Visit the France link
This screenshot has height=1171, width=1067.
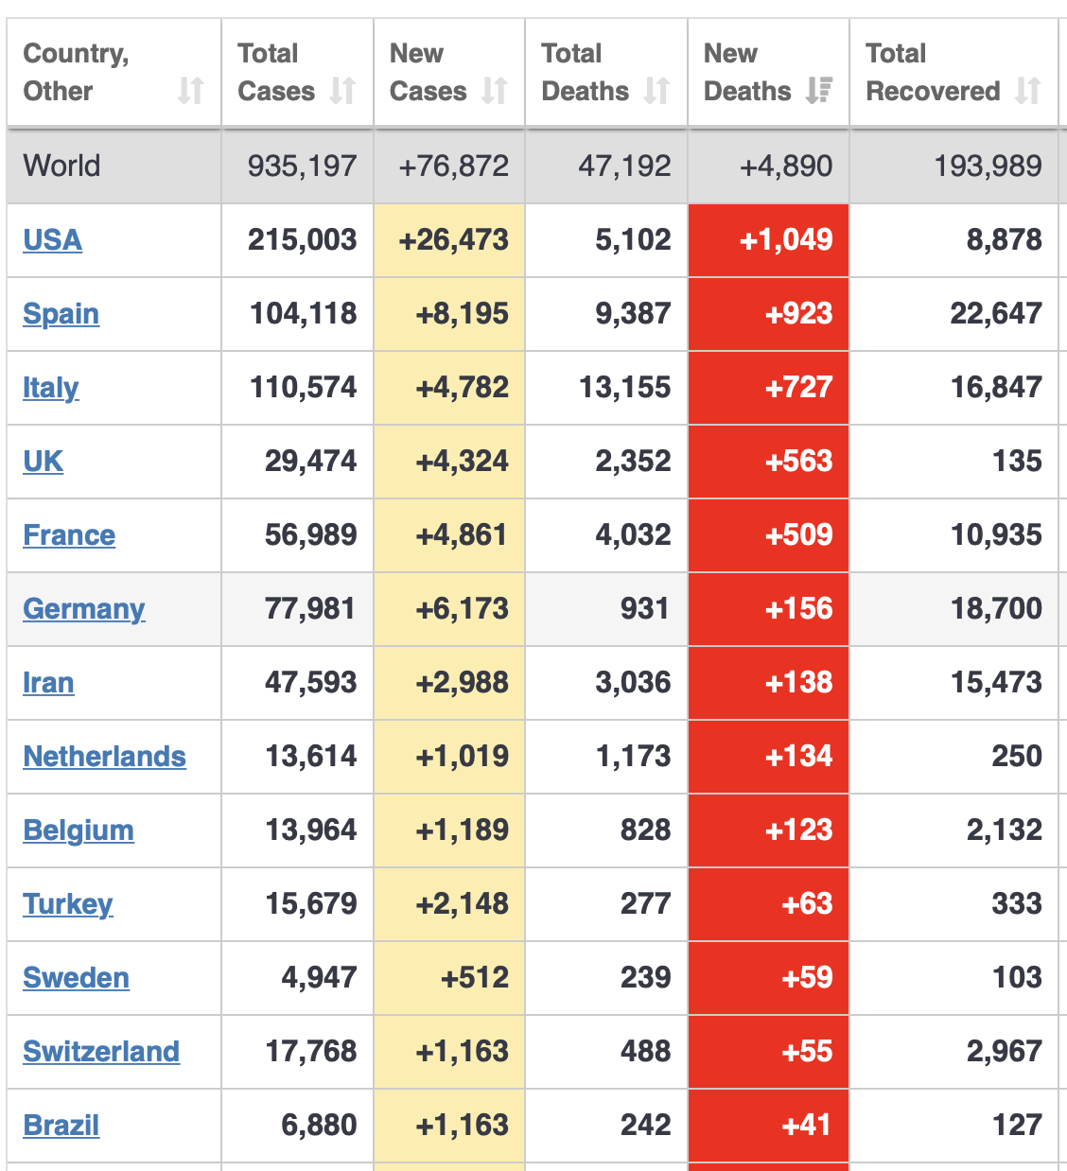point(69,535)
